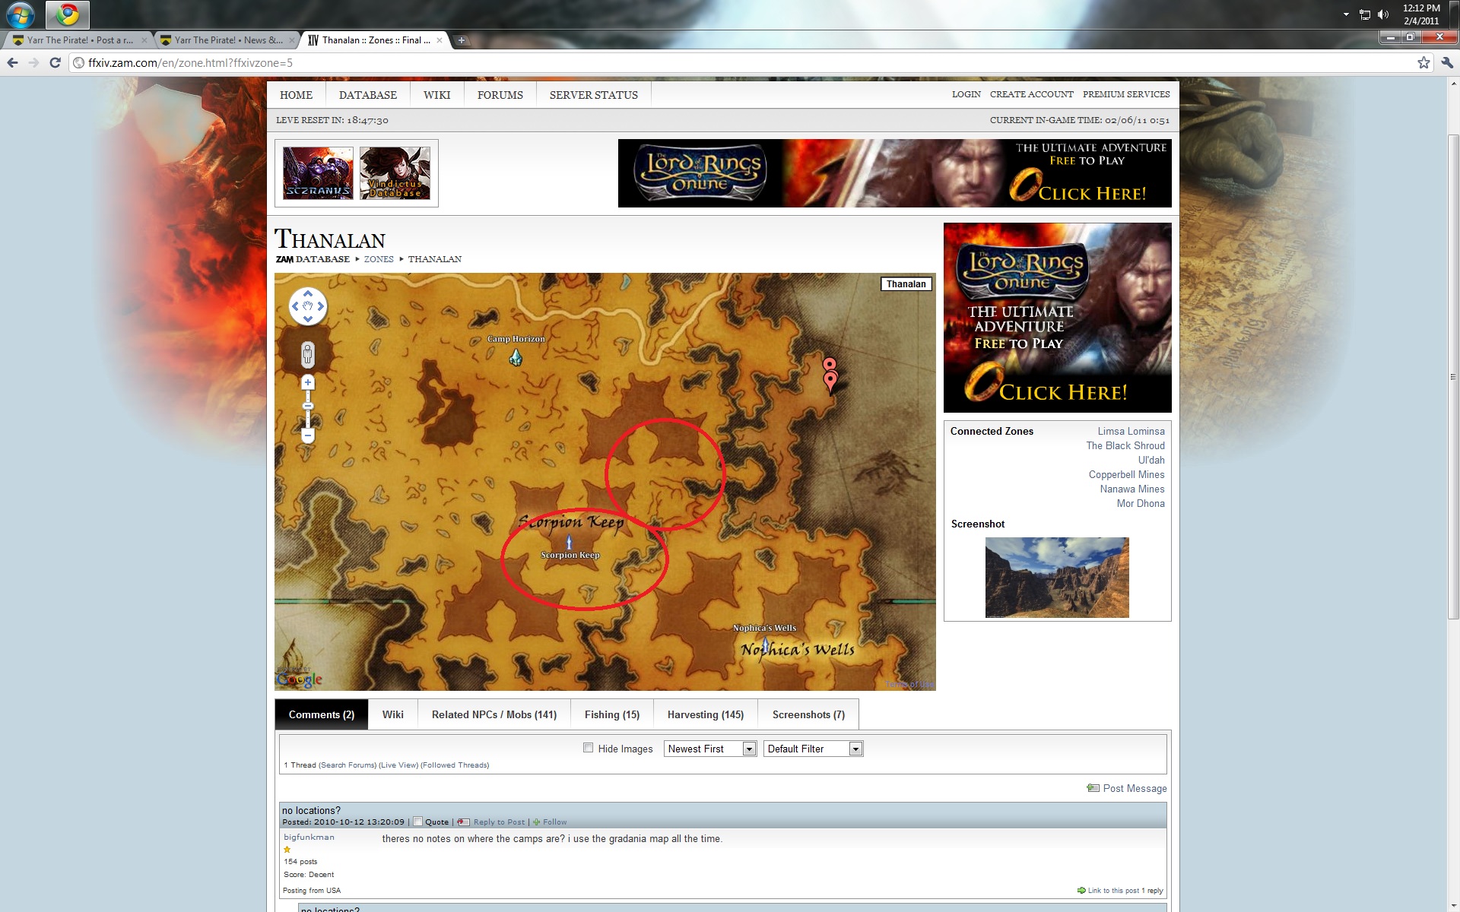Screen dimensions: 1460x912
Task: Open Copperbell Mines zone link
Action: [1126, 474]
